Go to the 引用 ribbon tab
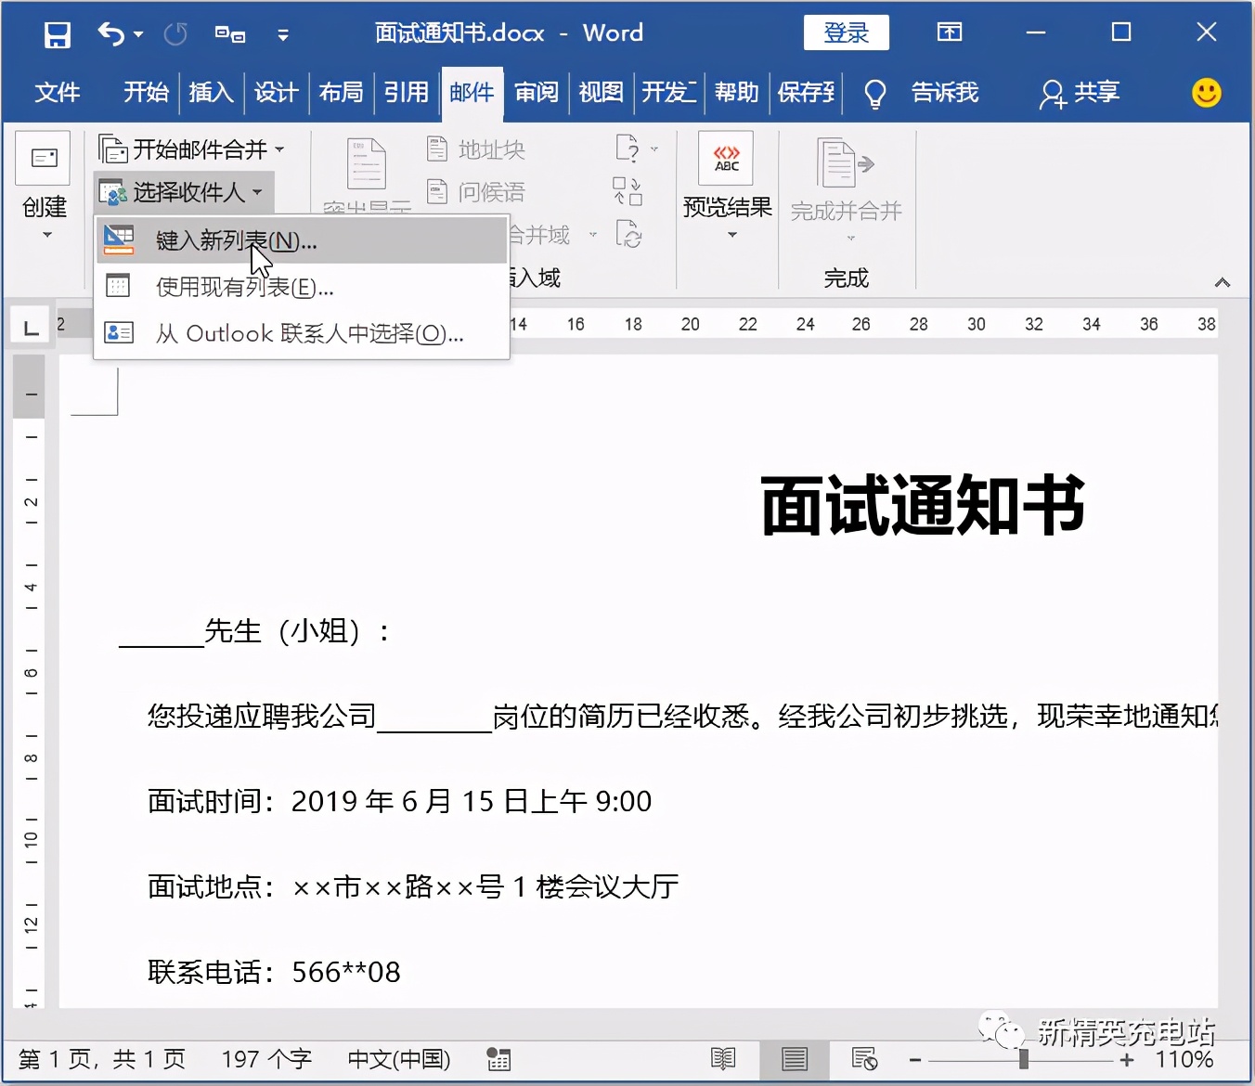 coord(406,92)
